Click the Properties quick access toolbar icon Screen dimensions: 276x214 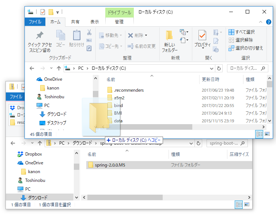[43, 12]
